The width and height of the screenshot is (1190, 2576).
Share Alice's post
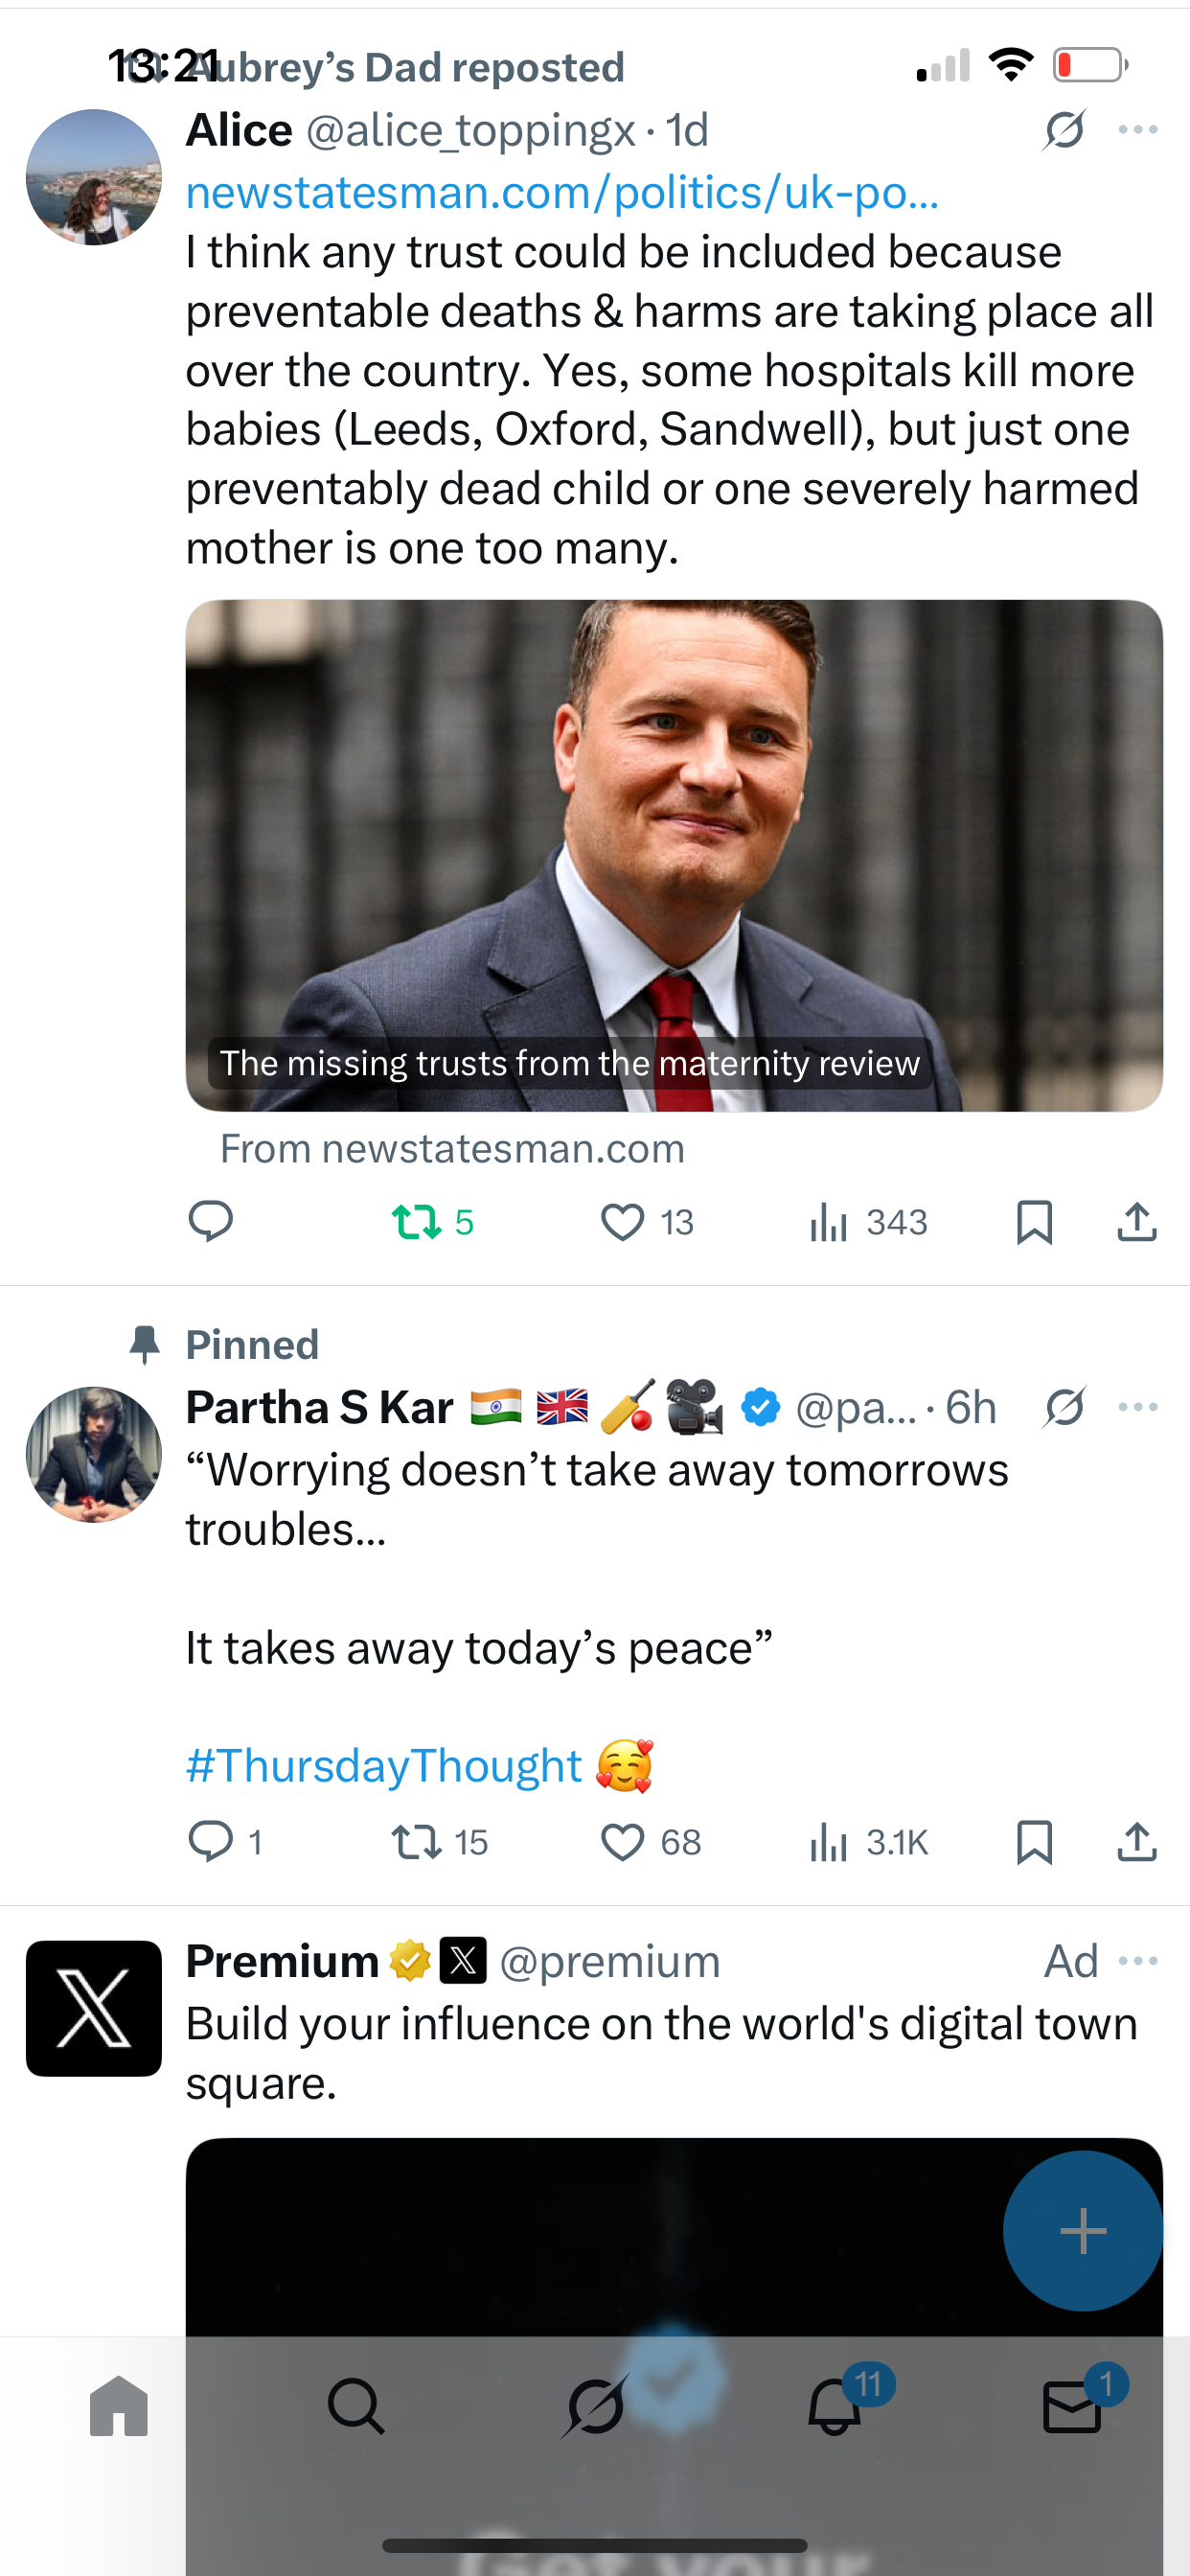pos(1136,1221)
